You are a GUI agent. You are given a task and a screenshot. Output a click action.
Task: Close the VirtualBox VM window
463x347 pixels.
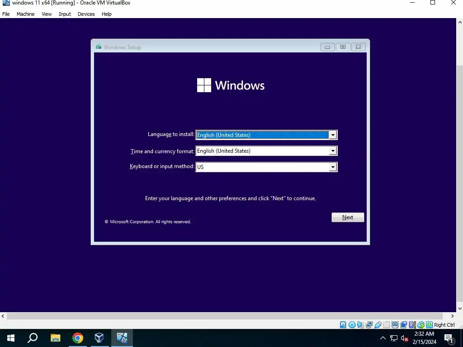[453, 3]
